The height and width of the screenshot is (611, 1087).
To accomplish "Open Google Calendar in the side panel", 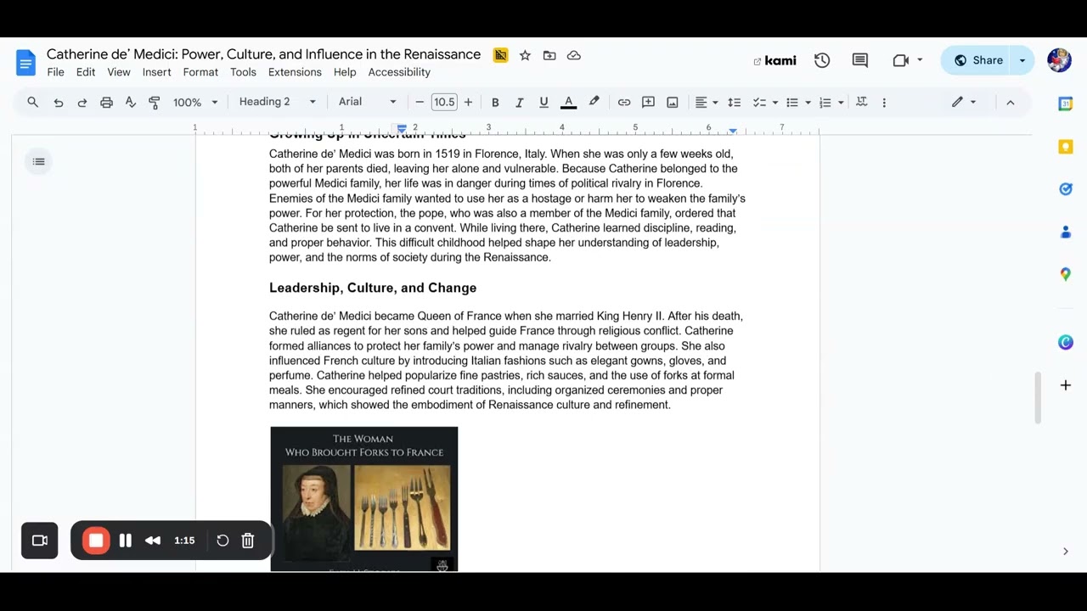I will coord(1066,104).
